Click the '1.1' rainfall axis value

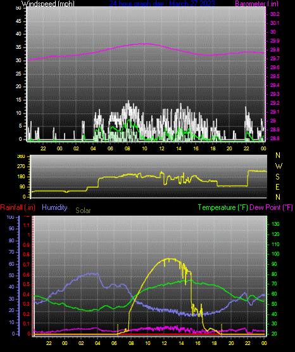[x=27, y=225]
